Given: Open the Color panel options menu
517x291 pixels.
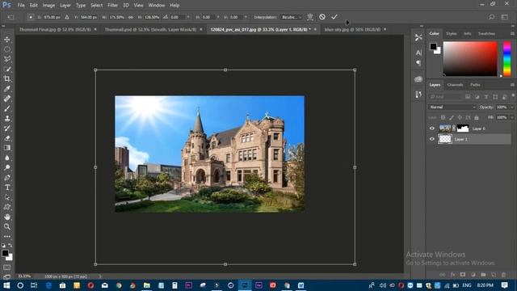Looking at the screenshot, I should coord(512,34).
